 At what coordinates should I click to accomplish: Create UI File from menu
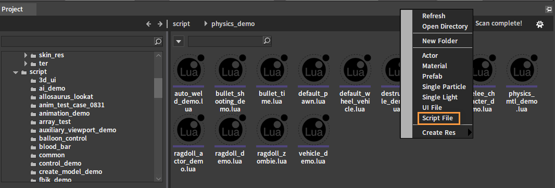pos(432,108)
